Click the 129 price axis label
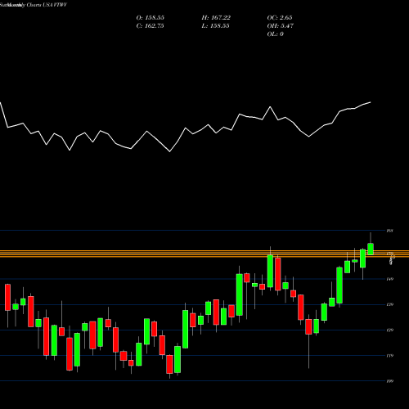The image size is (409, 409). [390, 330]
